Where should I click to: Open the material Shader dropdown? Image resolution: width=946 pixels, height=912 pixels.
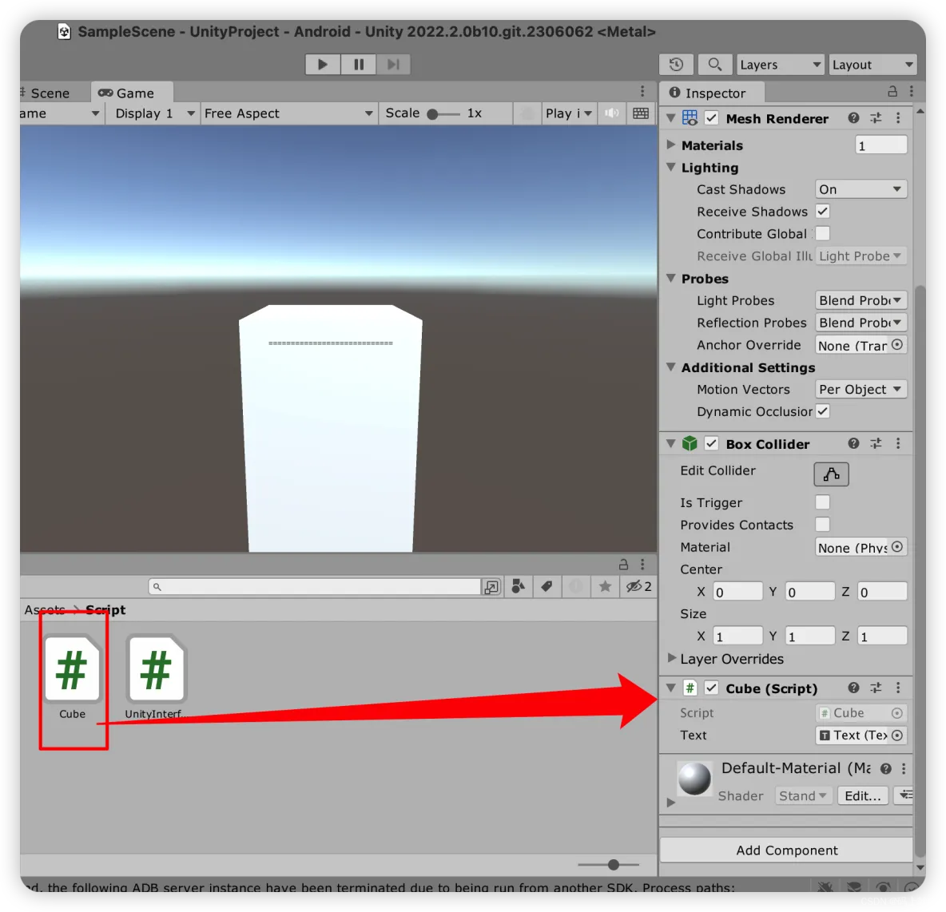pos(803,795)
